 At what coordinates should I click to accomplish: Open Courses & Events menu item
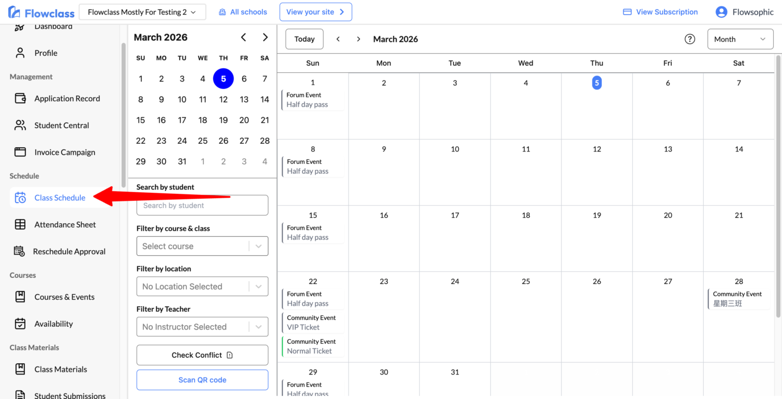[x=64, y=297]
